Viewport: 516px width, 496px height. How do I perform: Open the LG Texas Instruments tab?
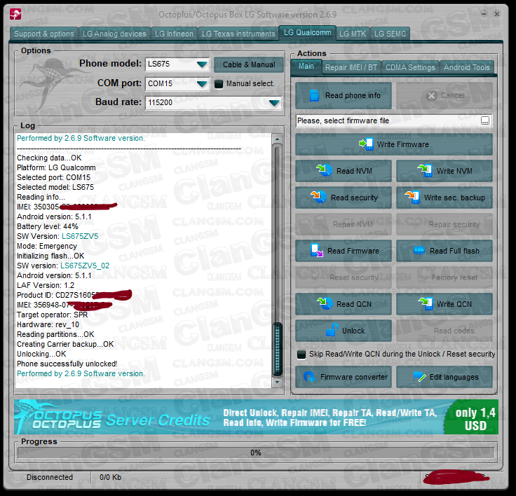point(238,34)
